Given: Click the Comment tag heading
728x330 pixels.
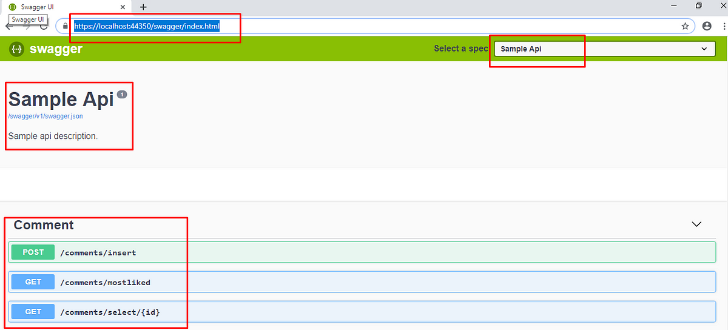Looking at the screenshot, I should (x=44, y=225).
